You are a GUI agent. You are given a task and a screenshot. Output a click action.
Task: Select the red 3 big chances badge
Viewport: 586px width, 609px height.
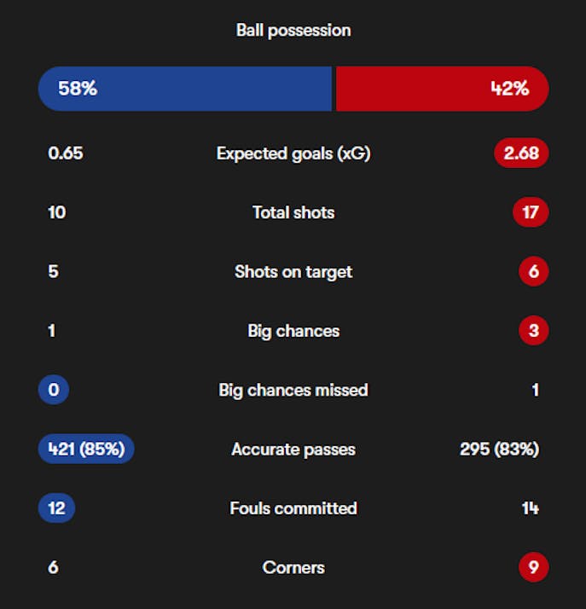(x=533, y=331)
